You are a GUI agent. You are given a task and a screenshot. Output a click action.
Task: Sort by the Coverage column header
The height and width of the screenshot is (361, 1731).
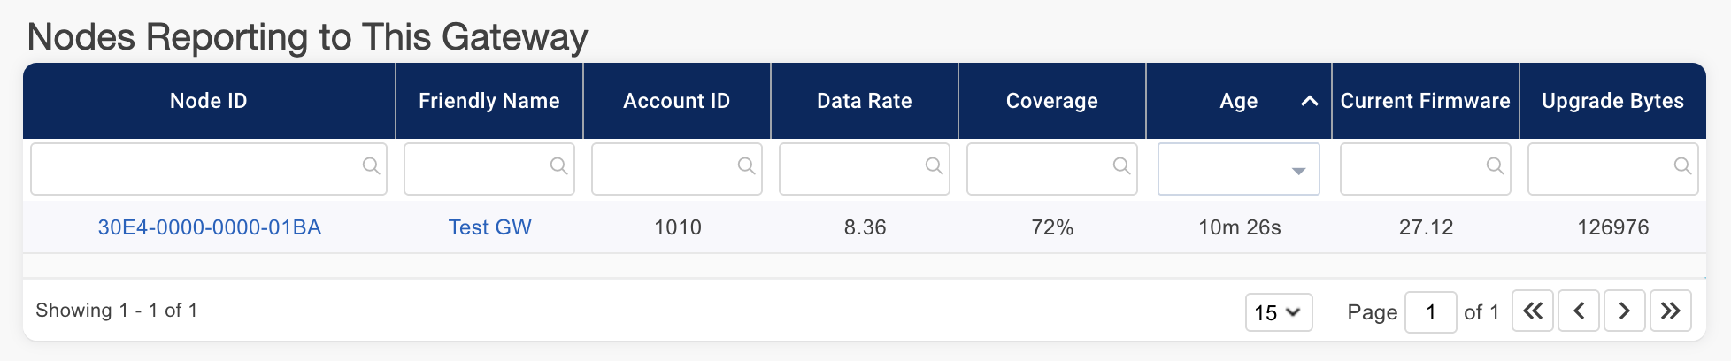tap(1051, 101)
